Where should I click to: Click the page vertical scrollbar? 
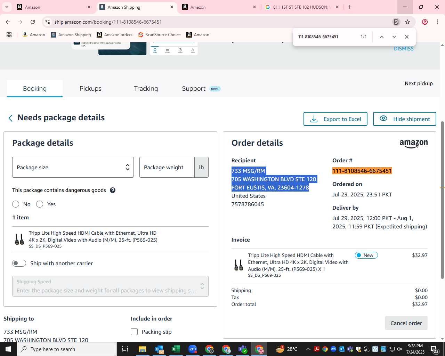442,200
